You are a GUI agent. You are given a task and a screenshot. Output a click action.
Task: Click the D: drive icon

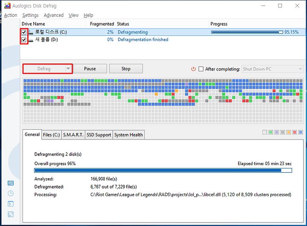coord(31,41)
